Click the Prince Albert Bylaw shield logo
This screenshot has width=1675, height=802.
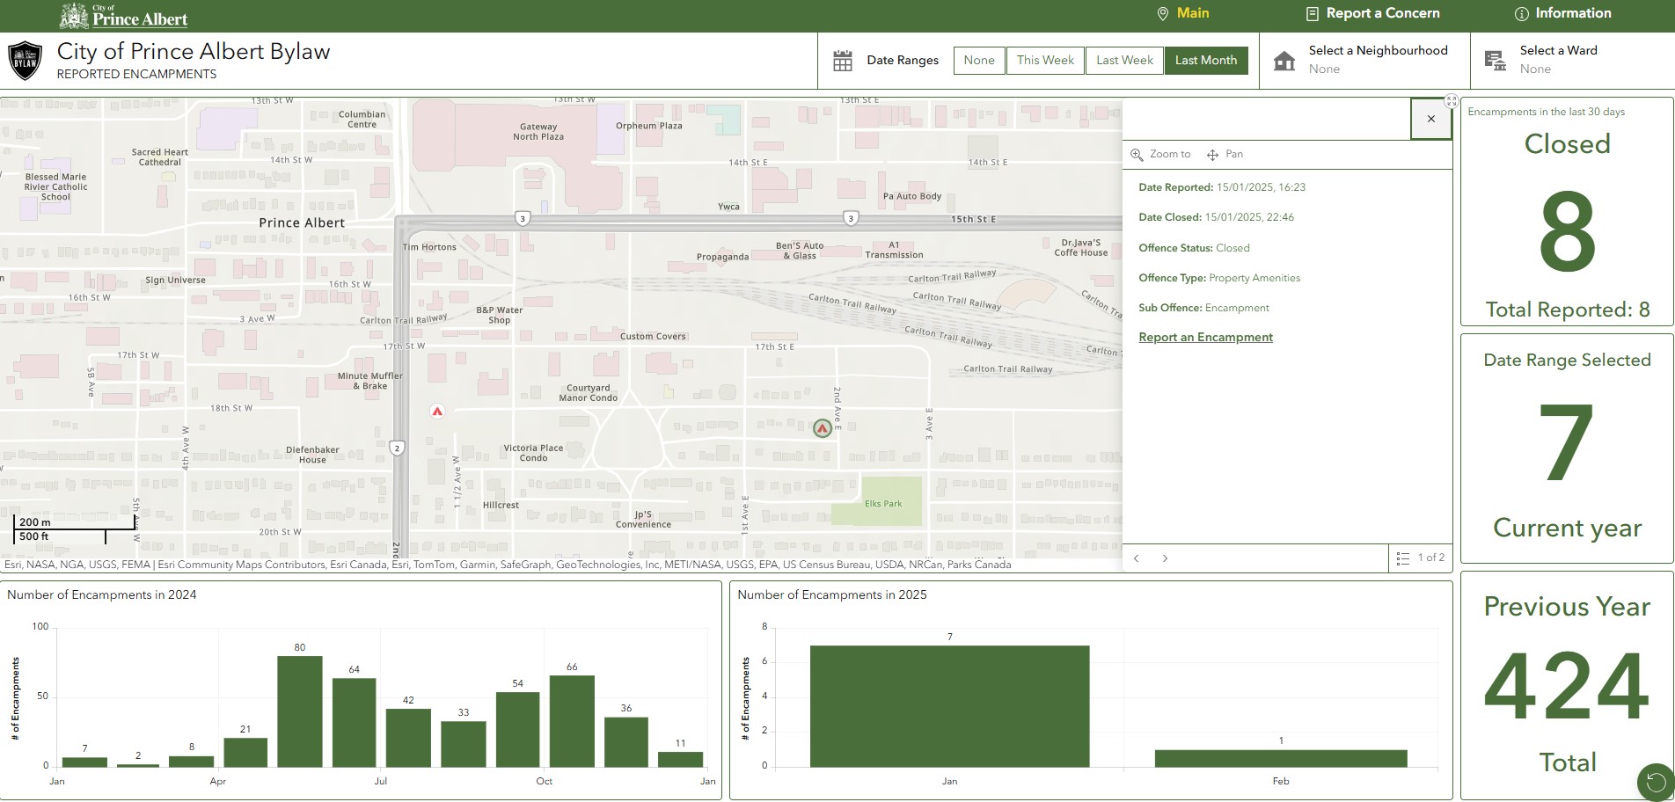[25, 61]
